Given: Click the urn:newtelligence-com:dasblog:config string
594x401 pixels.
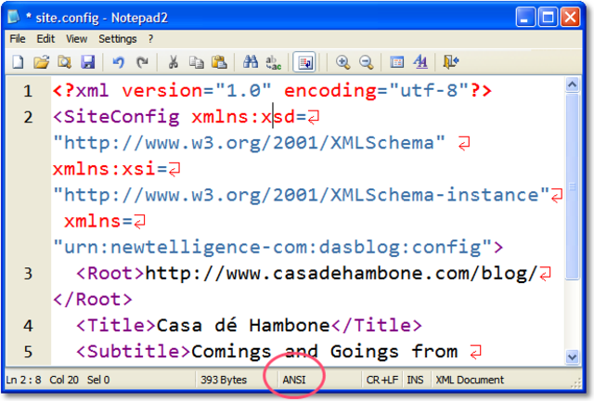Looking at the screenshot, I should coord(273,248).
